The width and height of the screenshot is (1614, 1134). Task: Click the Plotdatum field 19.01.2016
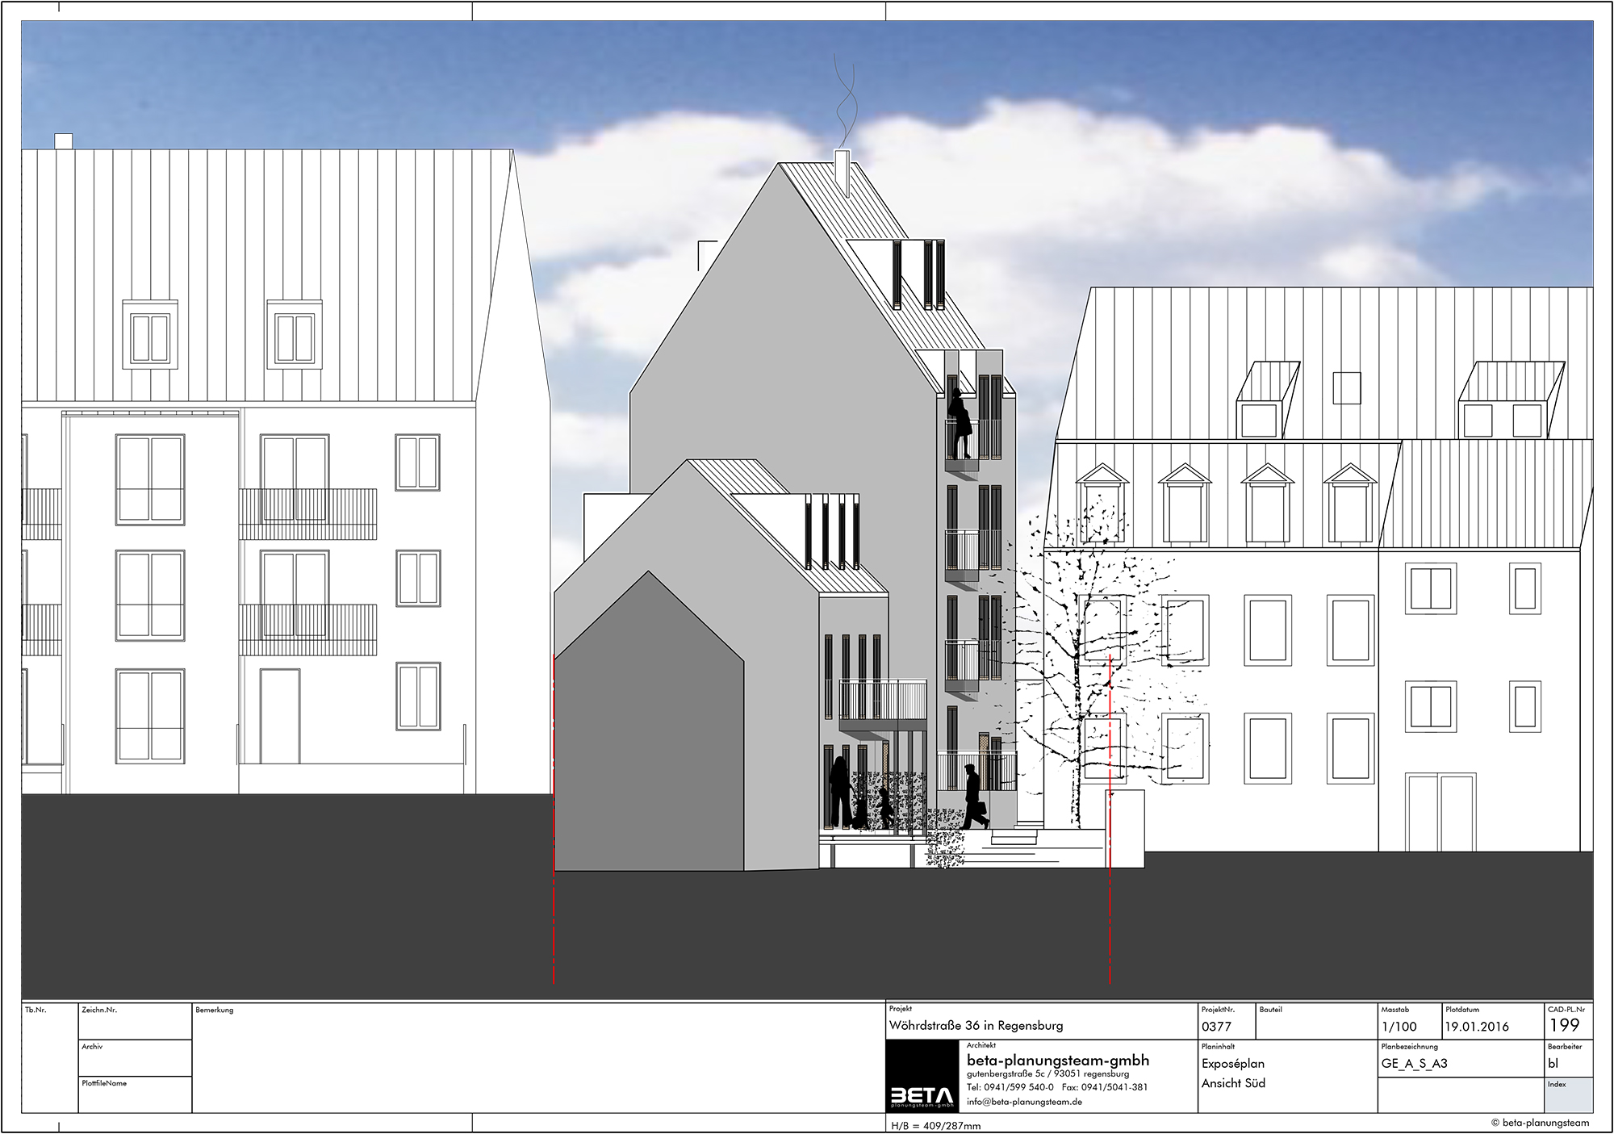click(1477, 1027)
